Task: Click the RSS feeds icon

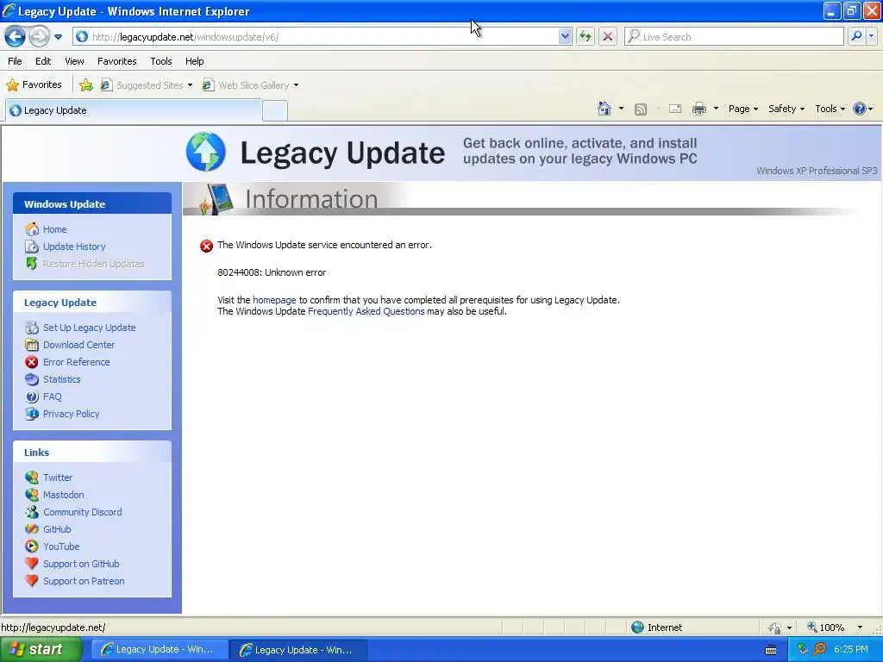Action: click(641, 109)
